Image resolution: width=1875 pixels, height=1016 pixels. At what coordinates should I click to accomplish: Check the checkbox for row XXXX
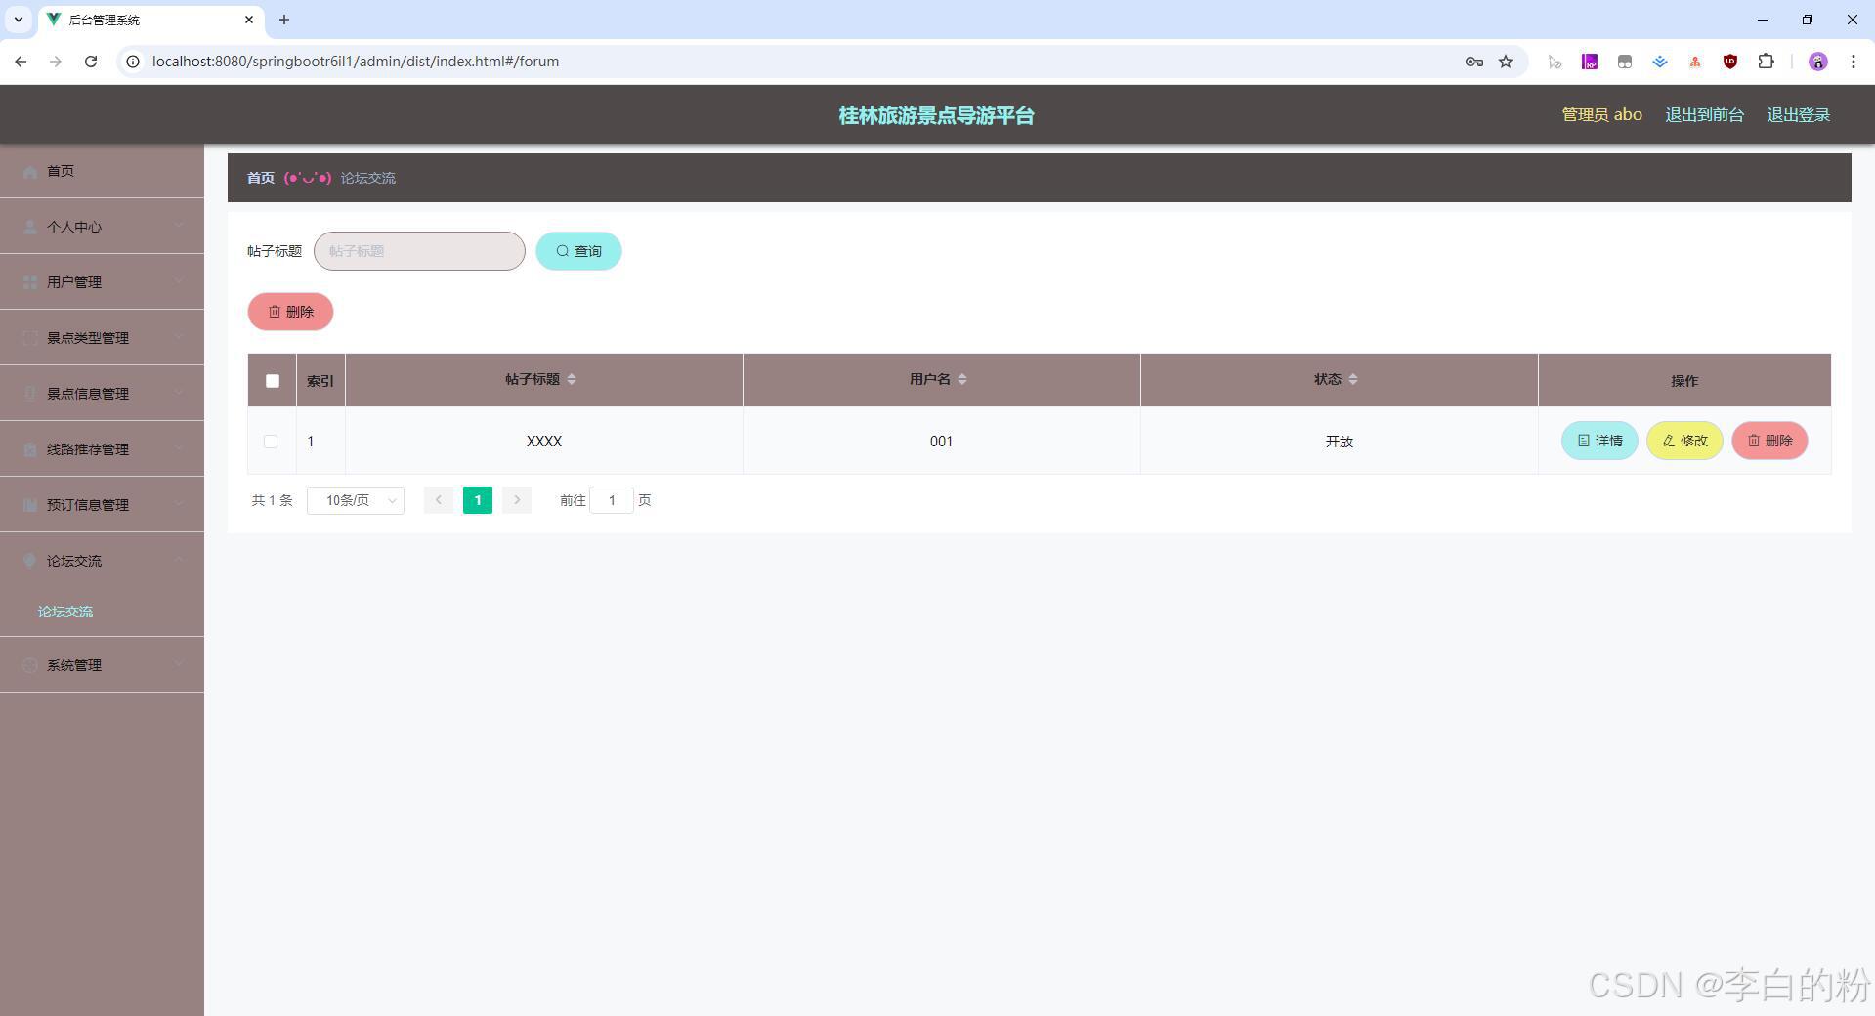271,442
